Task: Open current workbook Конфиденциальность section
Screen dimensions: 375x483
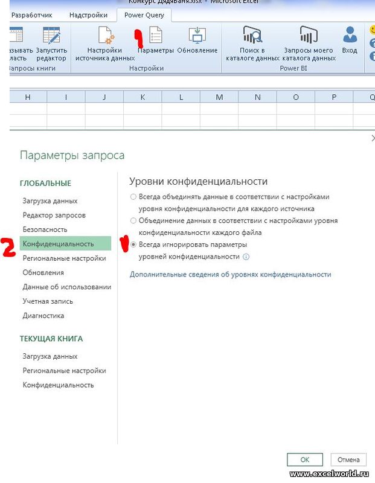Action: point(58,385)
